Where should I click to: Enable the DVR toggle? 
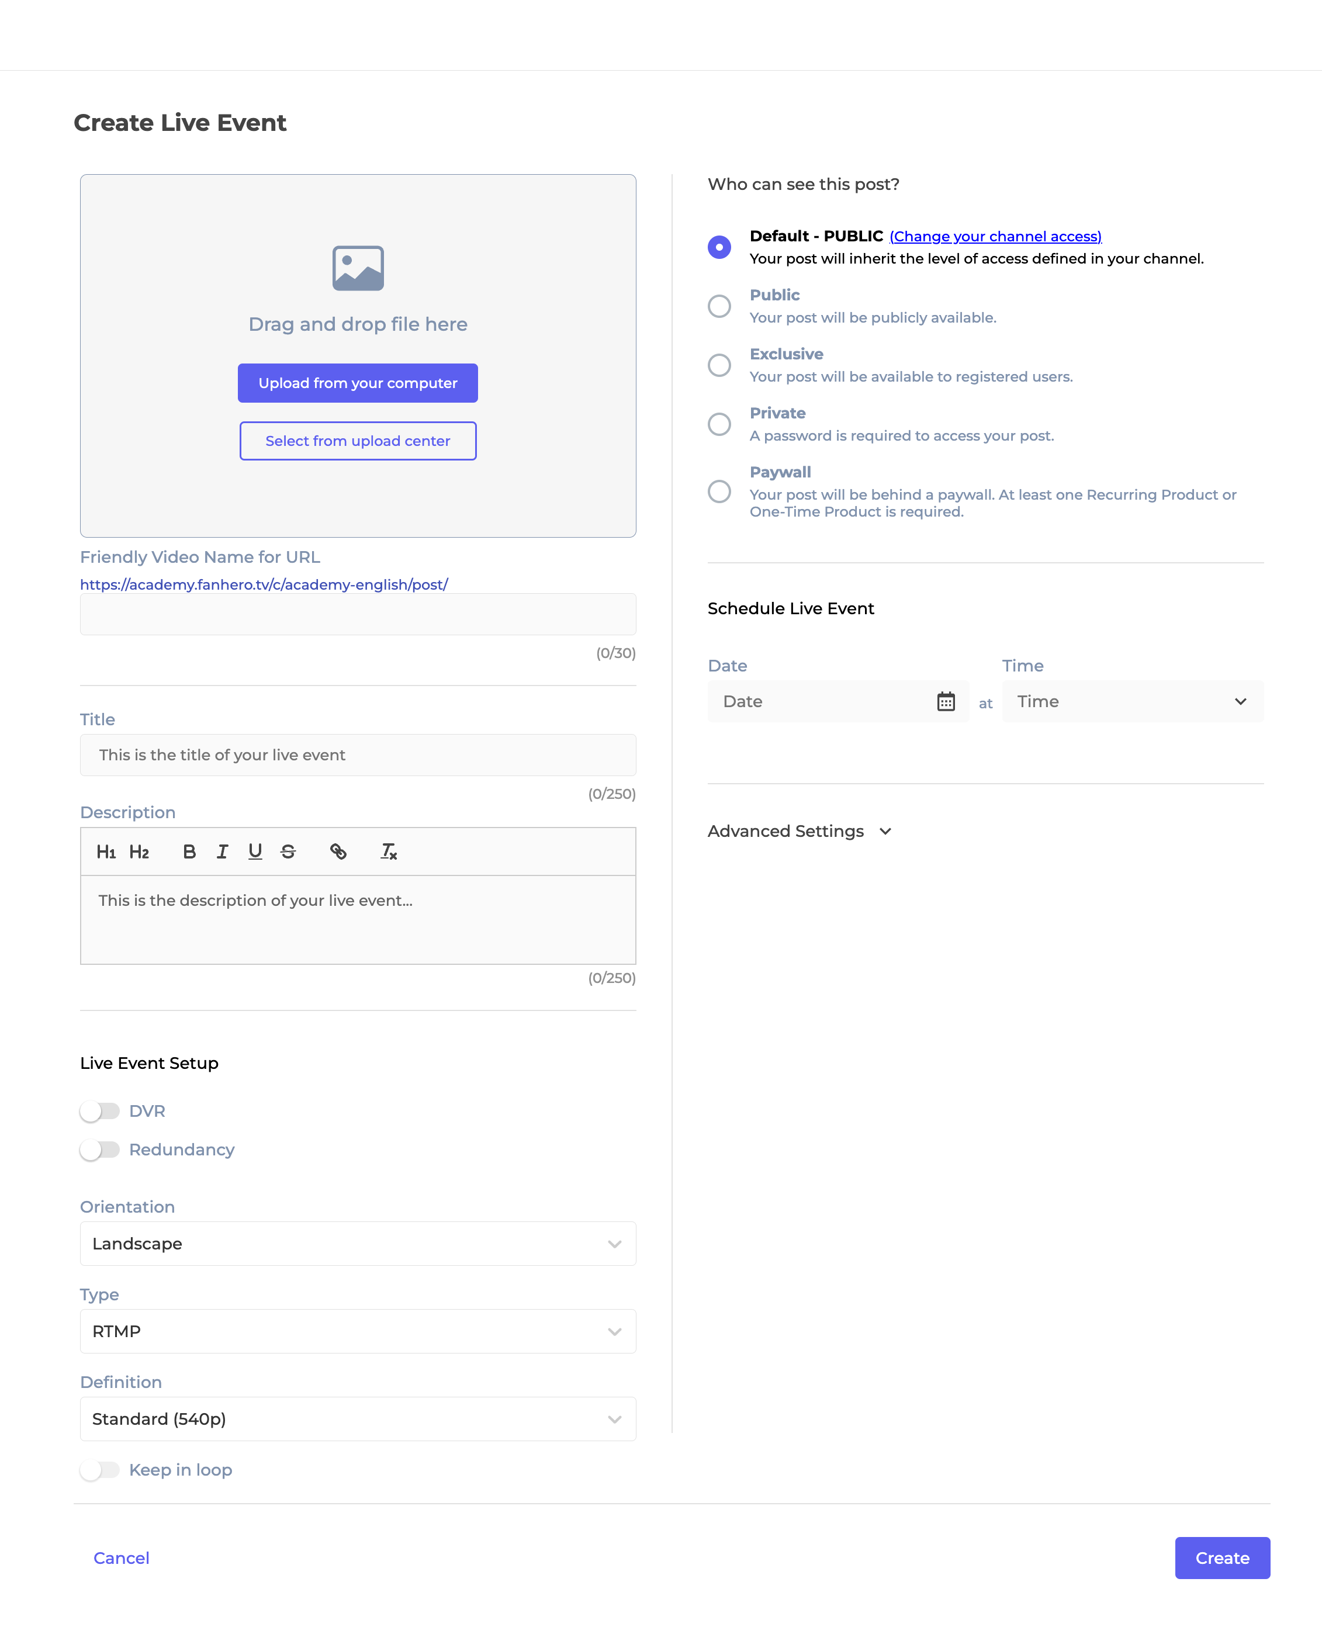click(100, 1112)
